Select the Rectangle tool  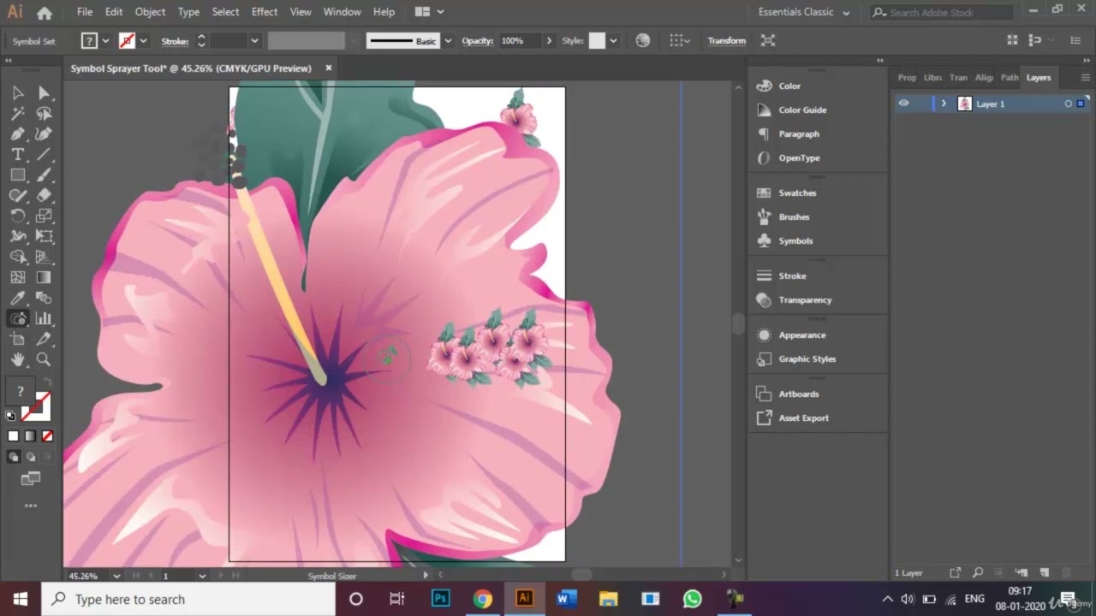point(17,175)
